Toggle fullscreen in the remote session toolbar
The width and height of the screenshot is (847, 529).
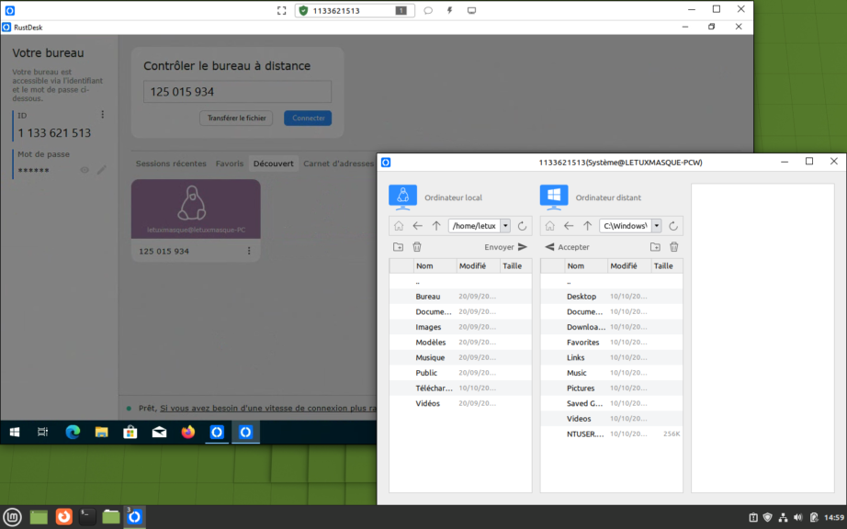coord(281,10)
